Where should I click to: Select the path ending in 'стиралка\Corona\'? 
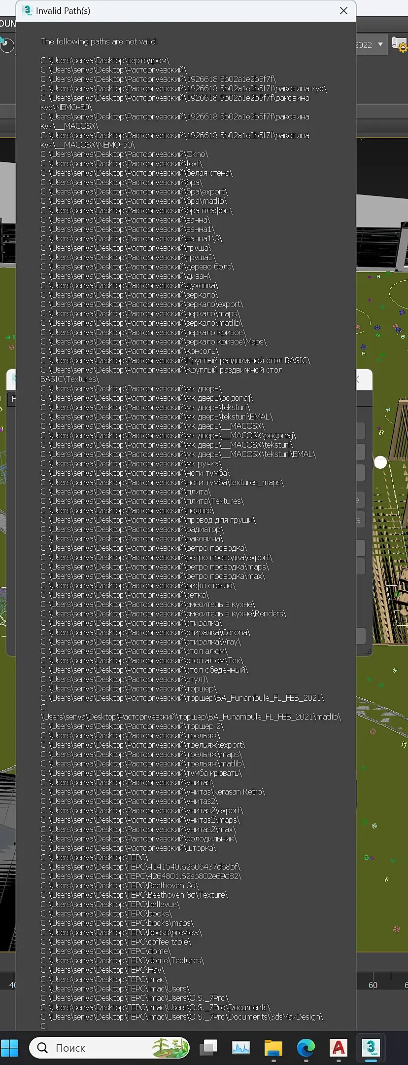pyautogui.click(x=145, y=632)
